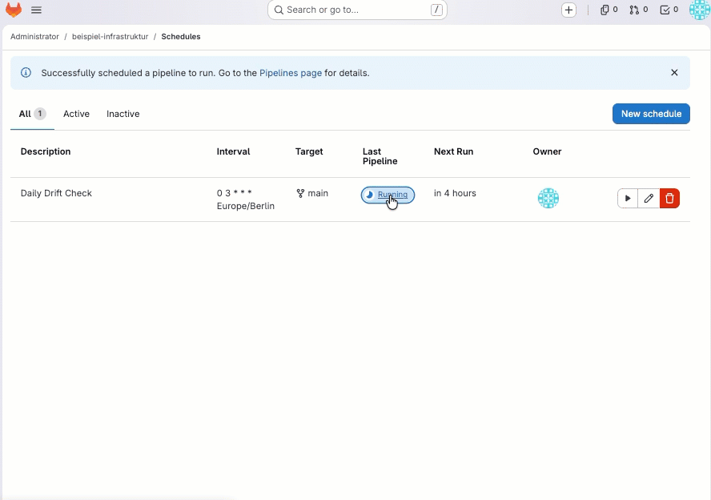Click the Daily Drift Check description
Image resolution: width=711 pixels, height=500 pixels.
pyautogui.click(x=56, y=193)
